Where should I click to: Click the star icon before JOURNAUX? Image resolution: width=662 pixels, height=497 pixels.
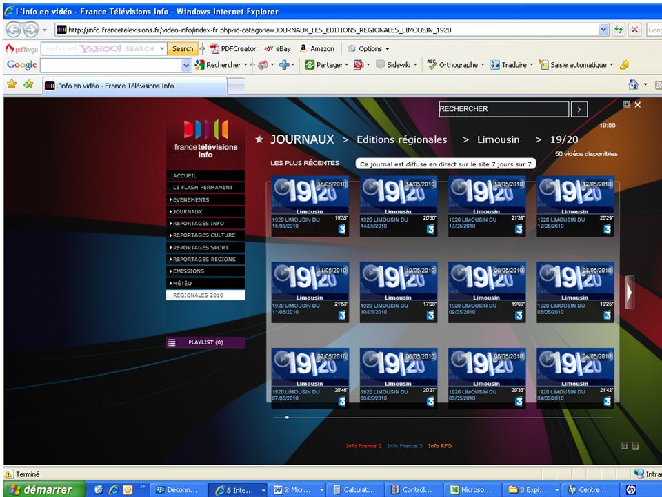click(259, 139)
